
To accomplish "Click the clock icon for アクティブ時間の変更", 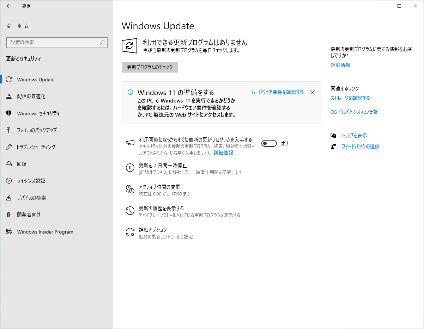I will coord(130,189).
